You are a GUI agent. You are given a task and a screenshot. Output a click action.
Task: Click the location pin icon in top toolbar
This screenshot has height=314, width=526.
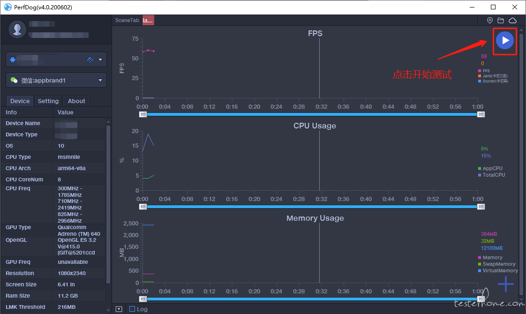pos(490,21)
